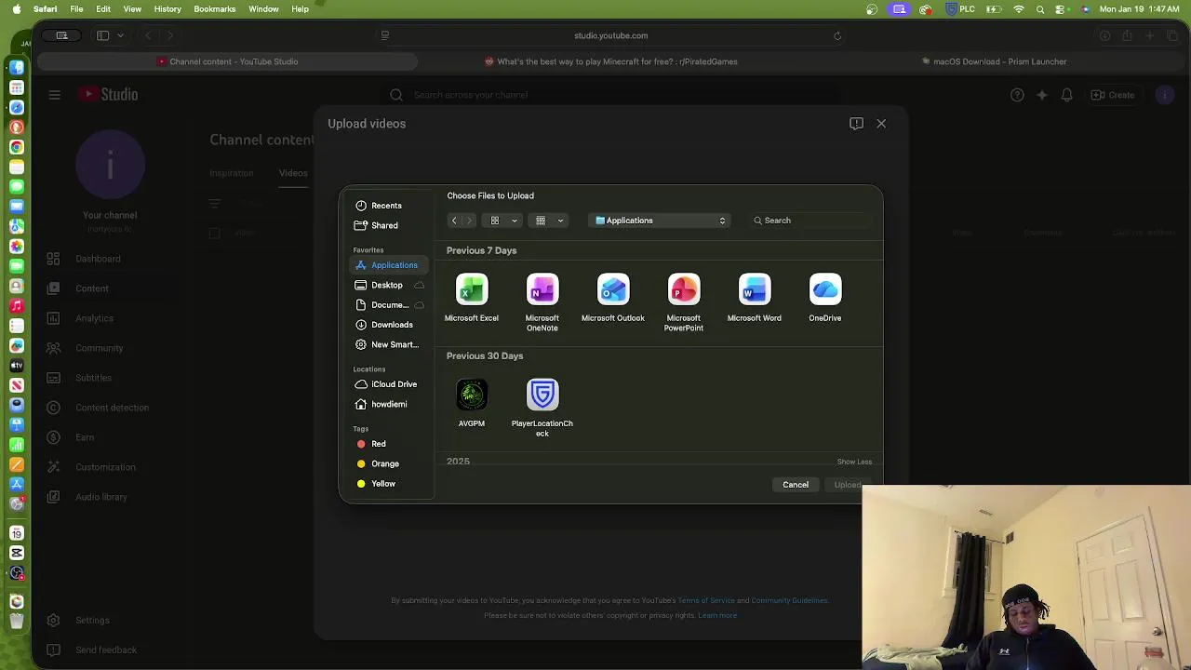The height and width of the screenshot is (670, 1191).
Task: Select OneDrive app icon
Action: pos(825,289)
